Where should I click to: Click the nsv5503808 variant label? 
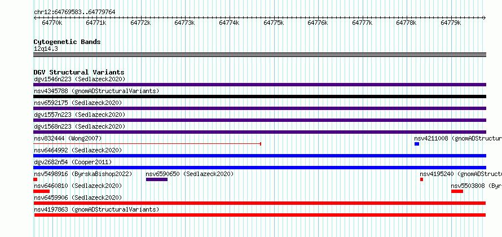(477, 186)
